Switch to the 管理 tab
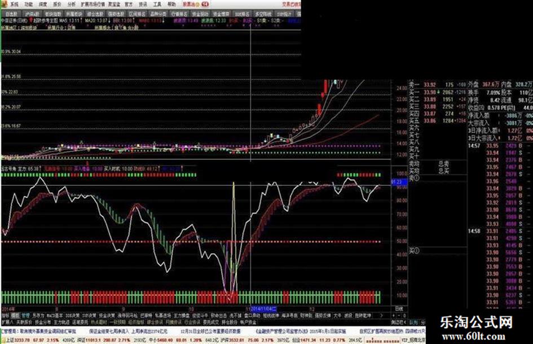This screenshot has height=344, width=533. (x=26, y=316)
